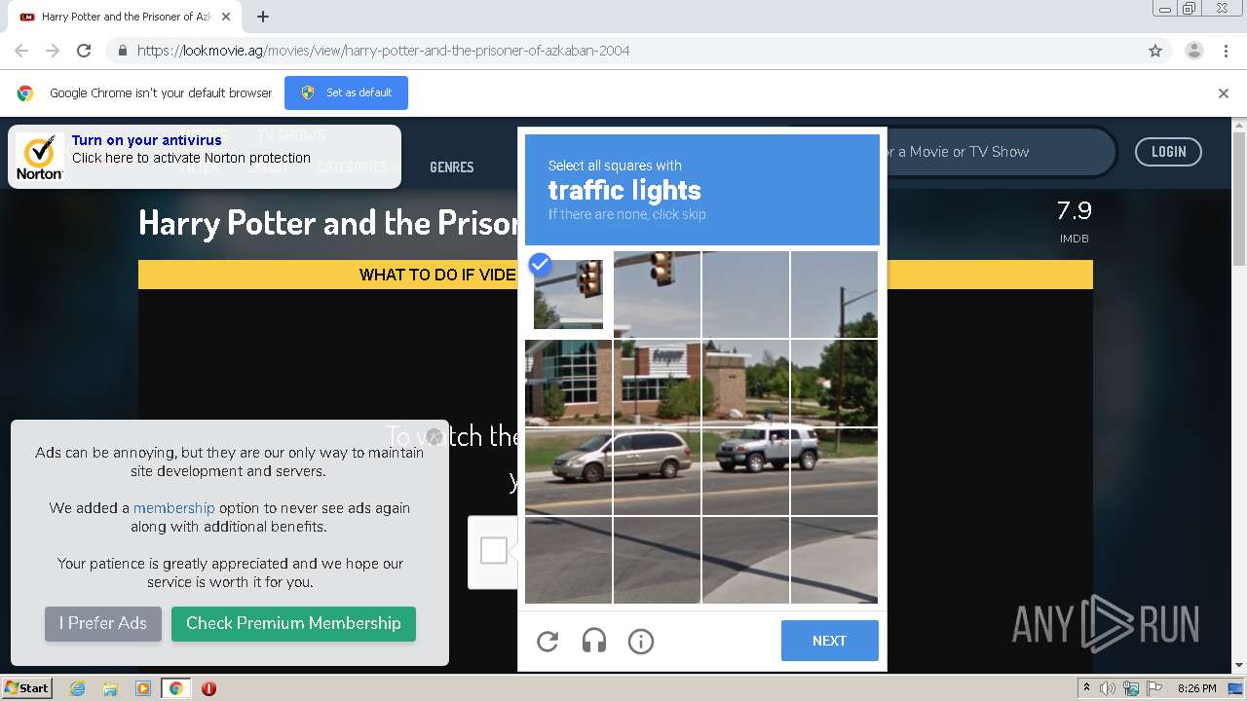1247x701 pixels.
Task: Click the IMDB rating 7.9
Action: pyautogui.click(x=1074, y=210)
